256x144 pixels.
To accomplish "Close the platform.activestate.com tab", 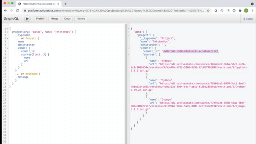I will pyautogui.click(x=58, y=4).
